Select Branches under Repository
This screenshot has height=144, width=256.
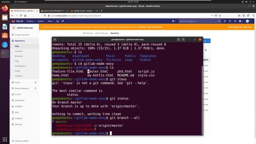pos(19,56)
